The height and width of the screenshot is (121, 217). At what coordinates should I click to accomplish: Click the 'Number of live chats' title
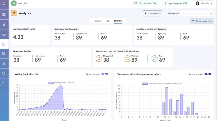pos(23,51)
